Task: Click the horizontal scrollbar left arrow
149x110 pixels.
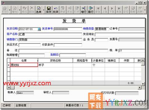Action: 9,87
